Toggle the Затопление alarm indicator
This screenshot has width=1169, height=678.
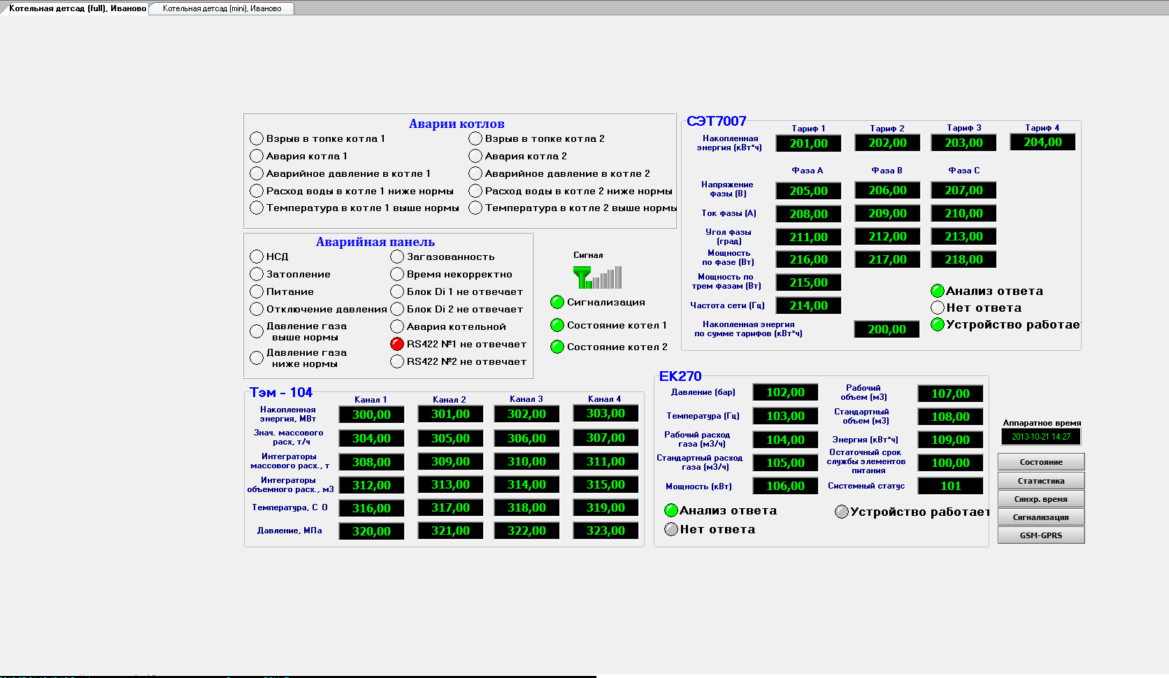(x=257, y=274)
